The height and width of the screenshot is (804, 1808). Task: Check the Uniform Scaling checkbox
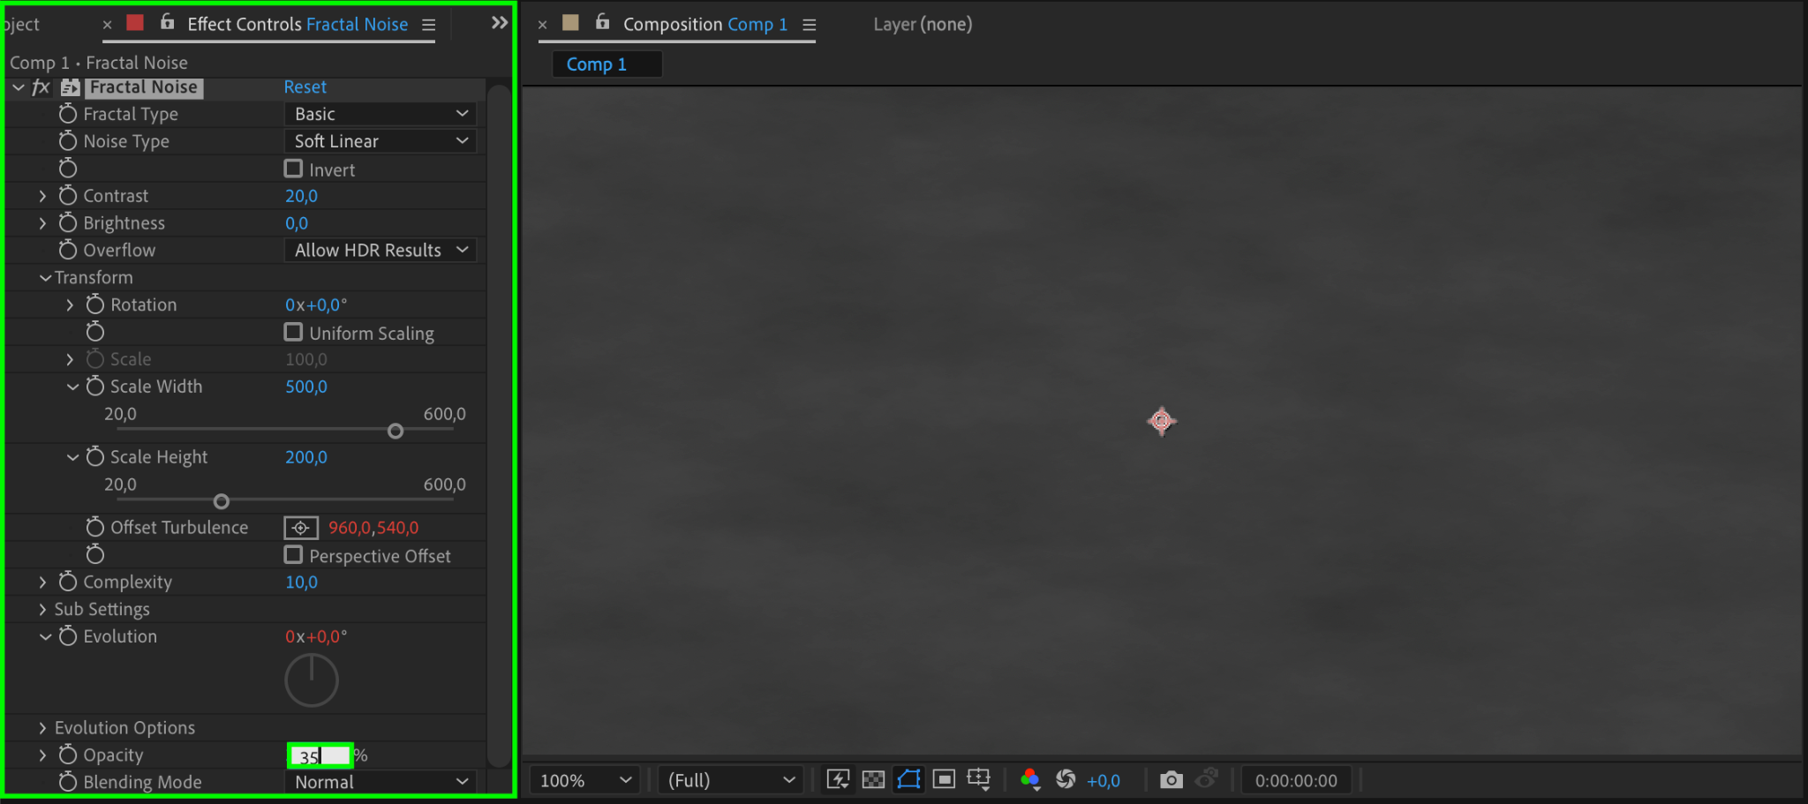(x=293, y=332)
